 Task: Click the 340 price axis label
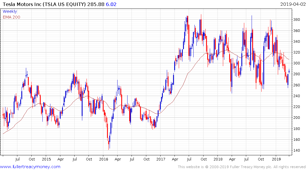(297, 41)
